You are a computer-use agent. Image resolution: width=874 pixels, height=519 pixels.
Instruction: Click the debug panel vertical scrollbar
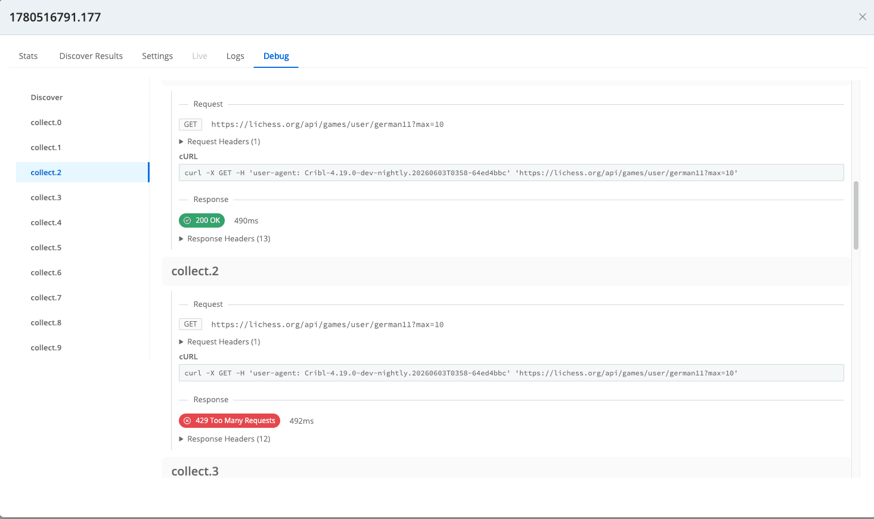tap(856, 215)
